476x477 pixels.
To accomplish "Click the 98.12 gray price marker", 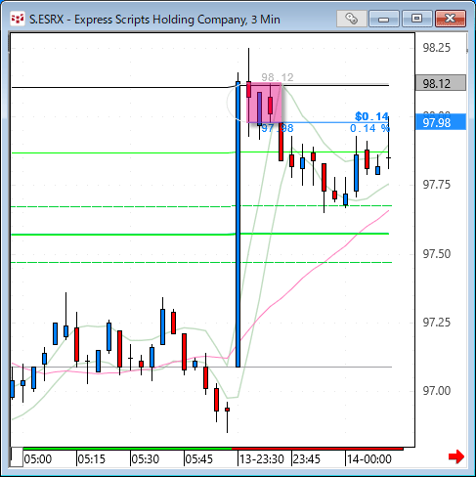I will [441, 83].
